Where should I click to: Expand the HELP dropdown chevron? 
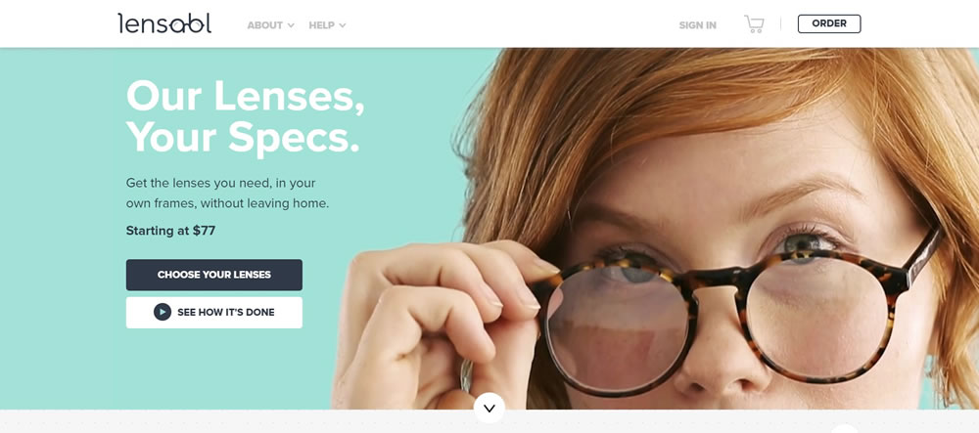(342, 25)
